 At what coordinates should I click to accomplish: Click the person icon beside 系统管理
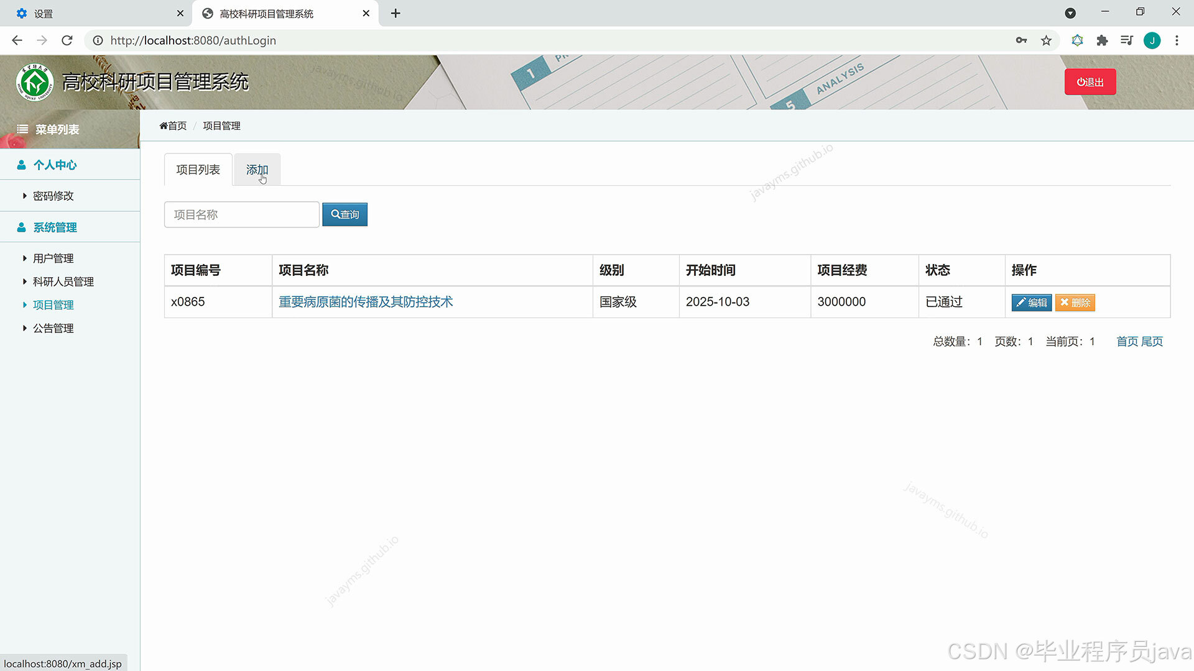coord(22,227)
